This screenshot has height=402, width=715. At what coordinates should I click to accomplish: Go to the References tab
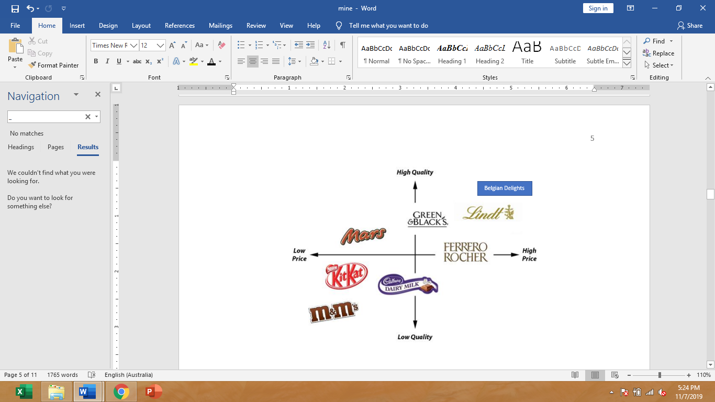coord(180,25)
